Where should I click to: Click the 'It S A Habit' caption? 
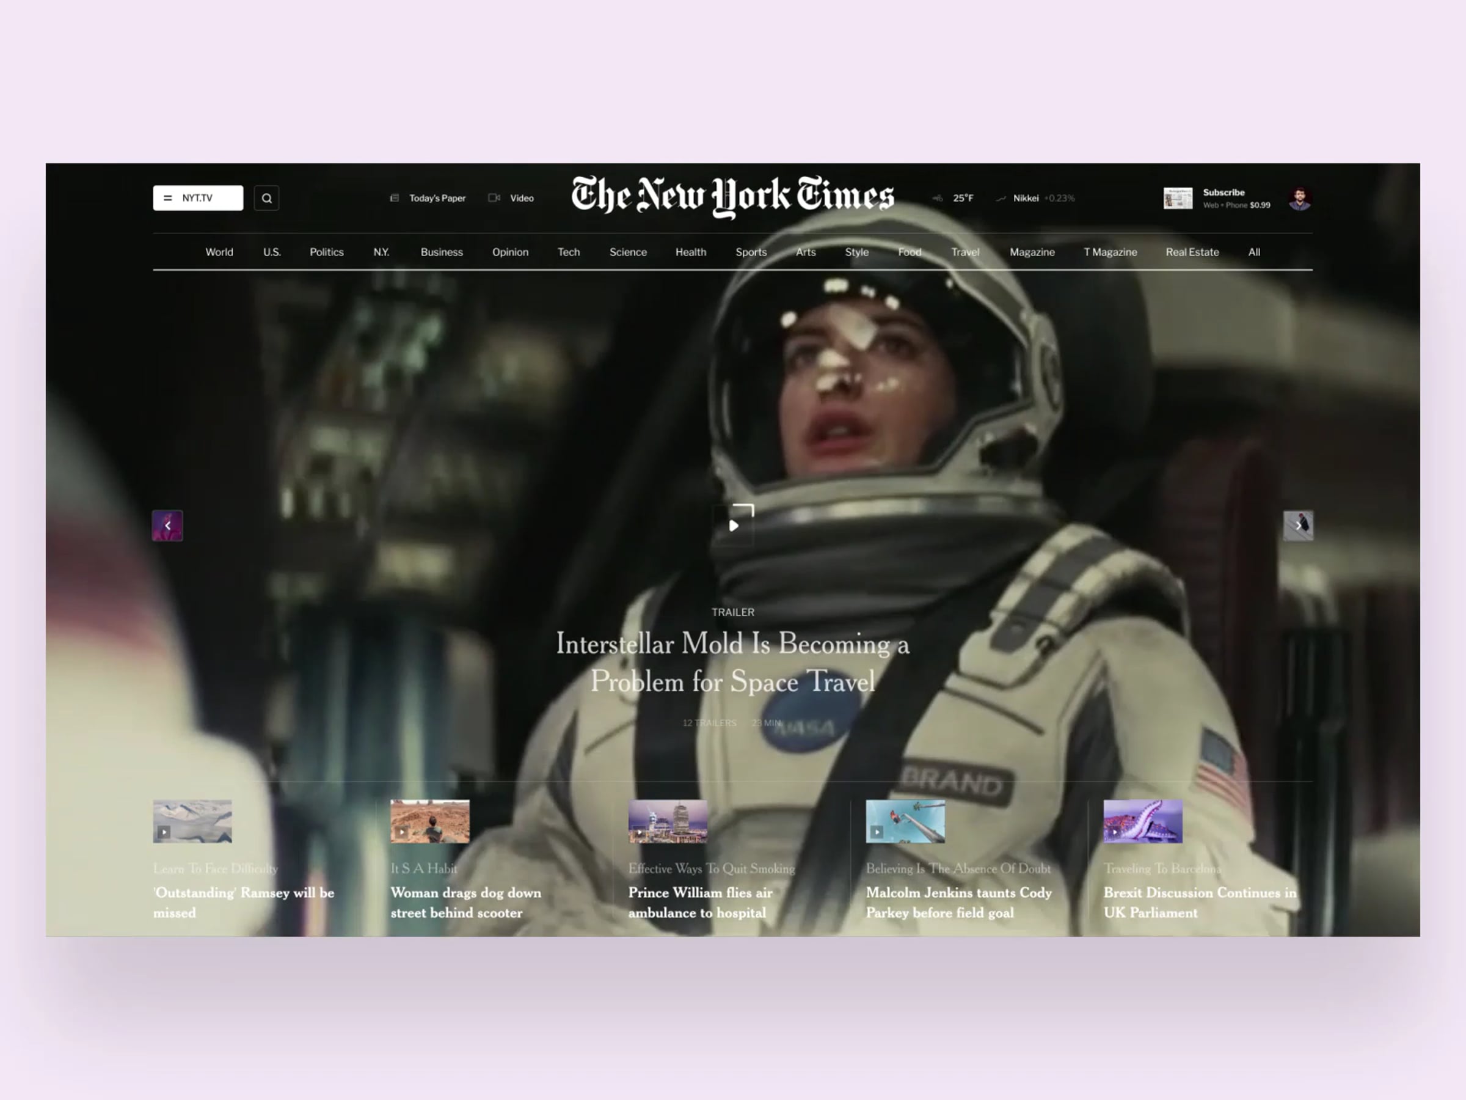[424, 868]
